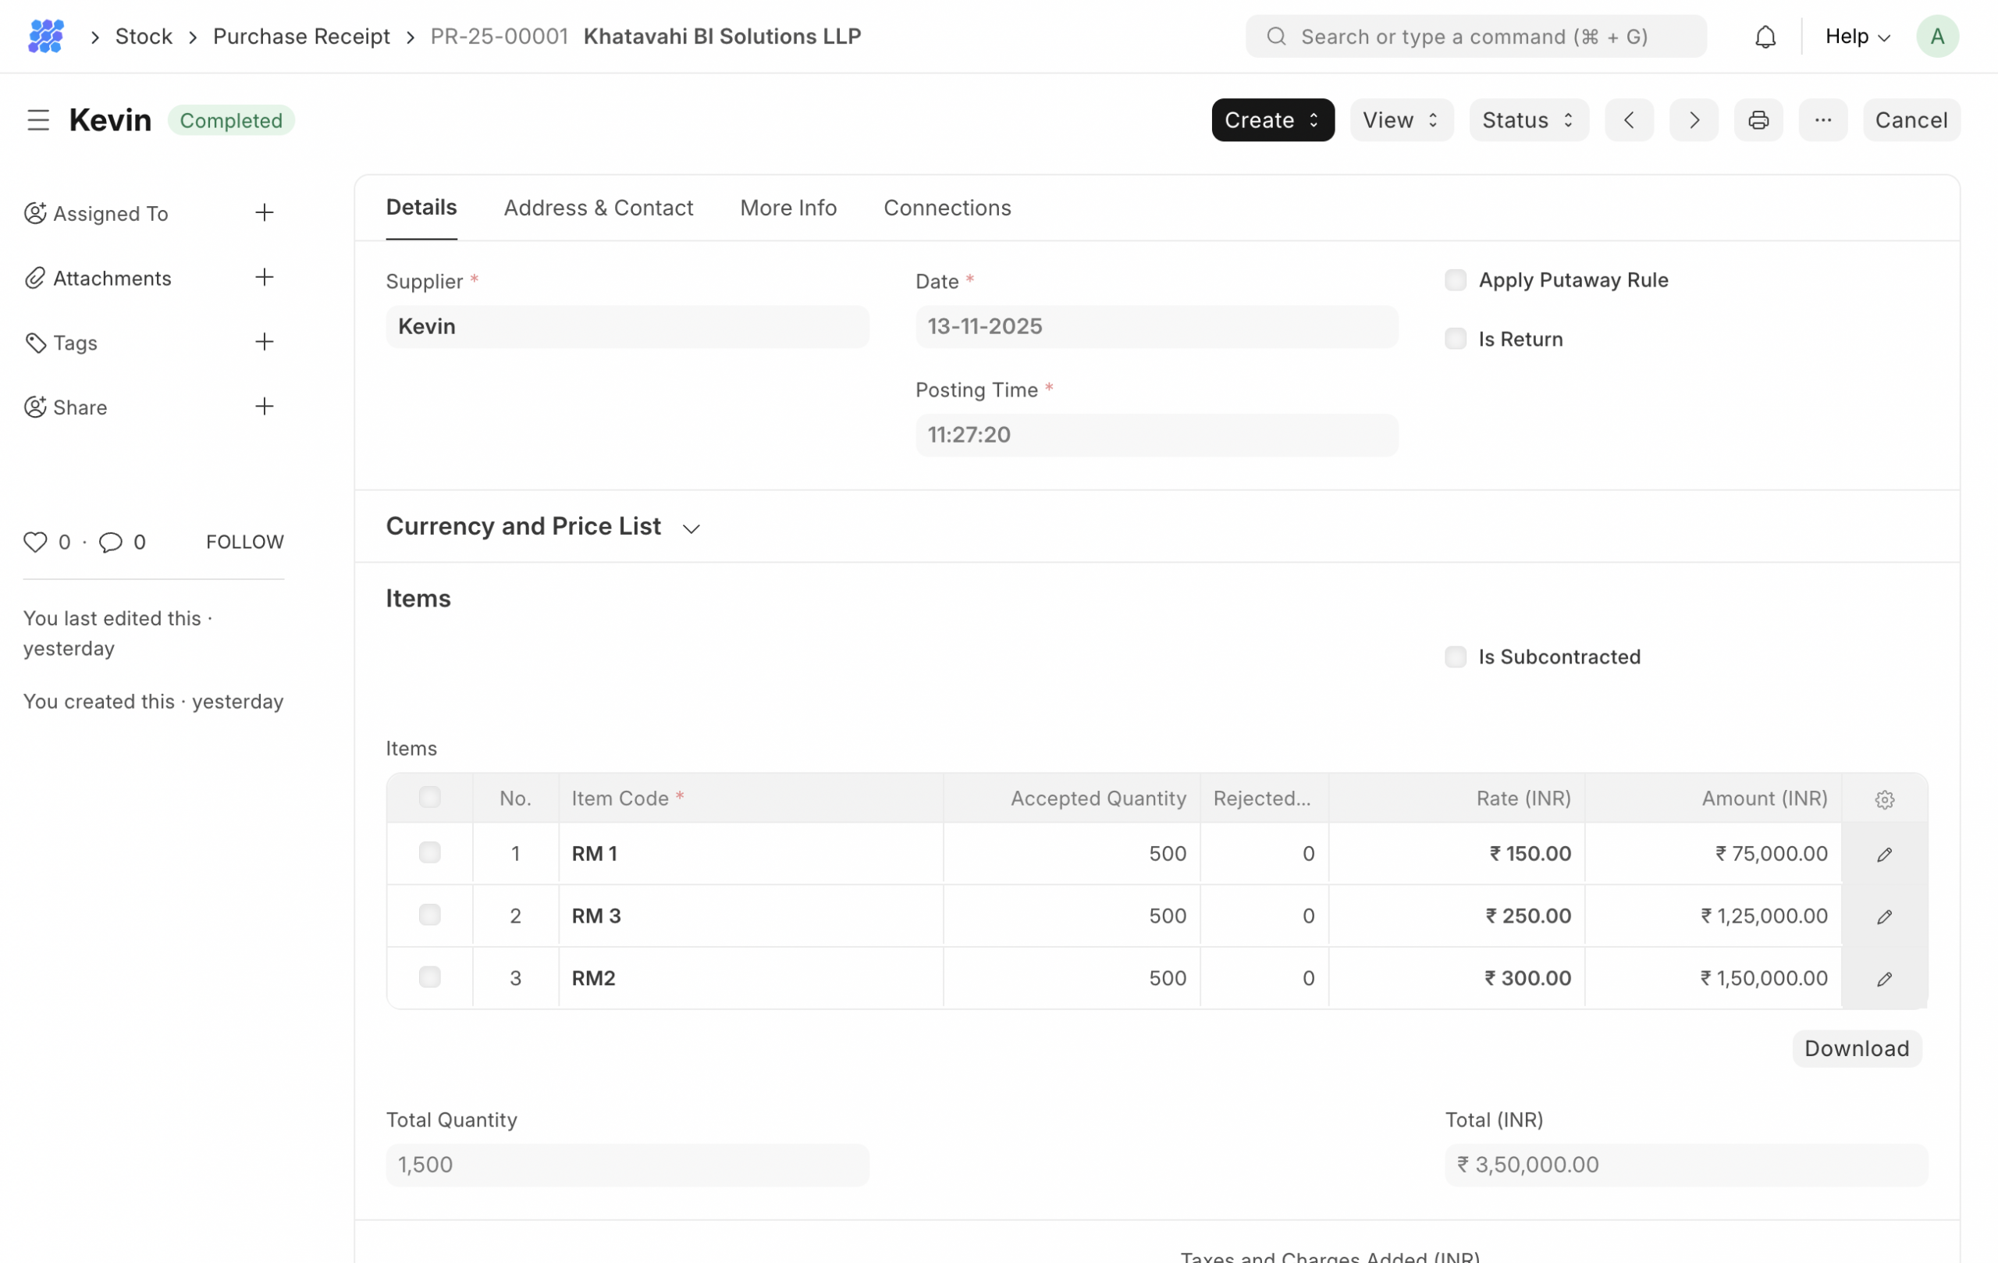Like this document with heart icon

(x=35, y=542)
